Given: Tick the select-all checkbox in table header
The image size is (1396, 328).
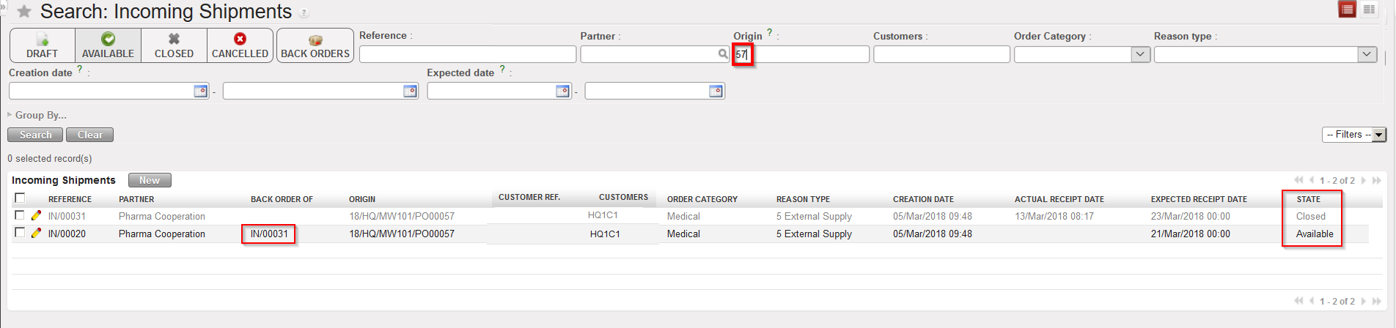Looking at the screenshot, I should 20,198.
